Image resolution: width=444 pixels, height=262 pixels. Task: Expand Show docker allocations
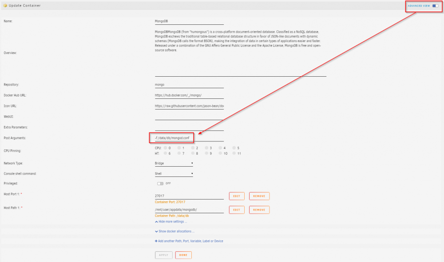[174, 231]
